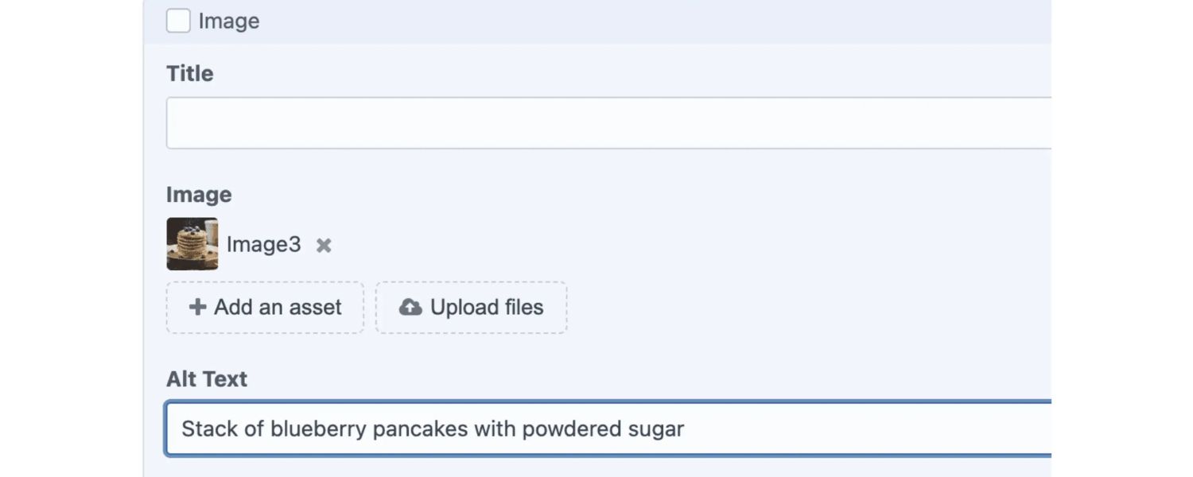
Task: Click the Title field label
Action: point(190,74)
